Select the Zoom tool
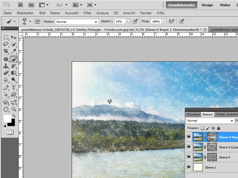This screenshot has width=238, height=178. tap(14, 109)
